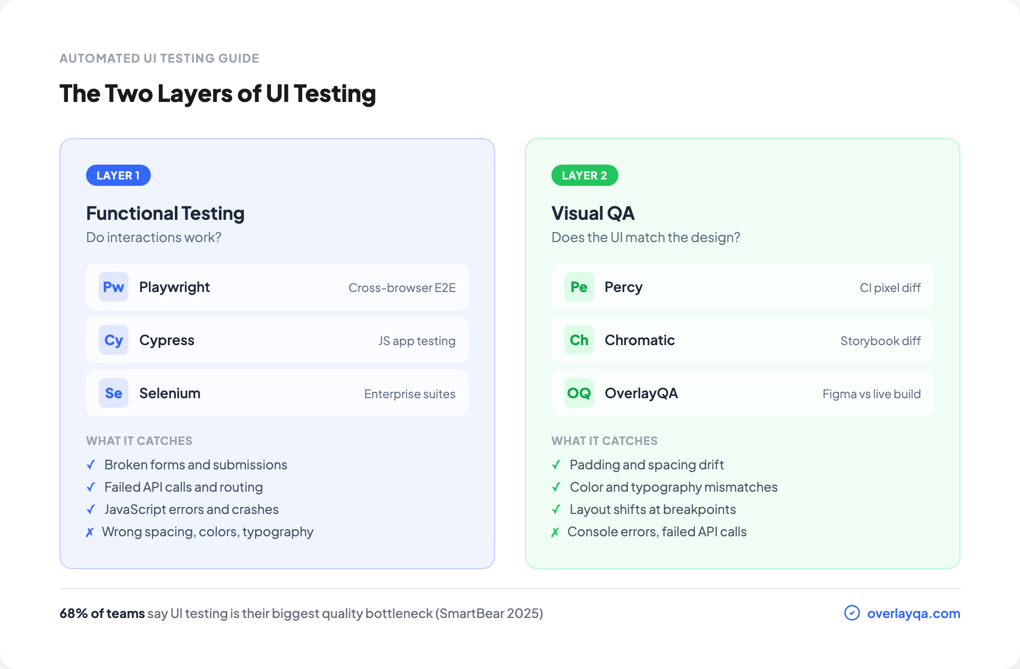This screenshot has height=669, width=1020.
Task: Click the 'JS app testing' description
Action: (417, 341)
